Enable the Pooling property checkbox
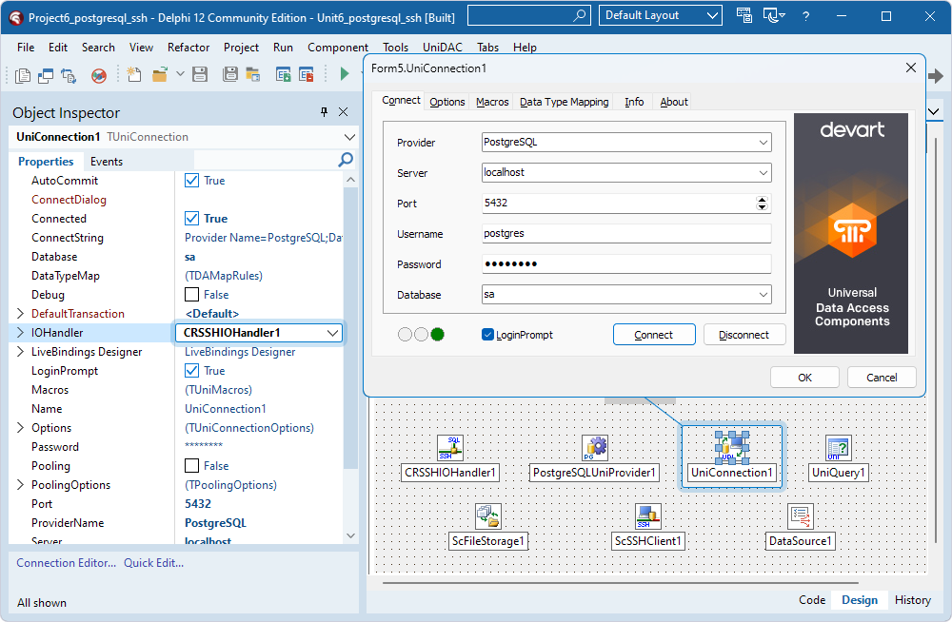The width and height of the screenshot is (952, 622). (192, 466)
